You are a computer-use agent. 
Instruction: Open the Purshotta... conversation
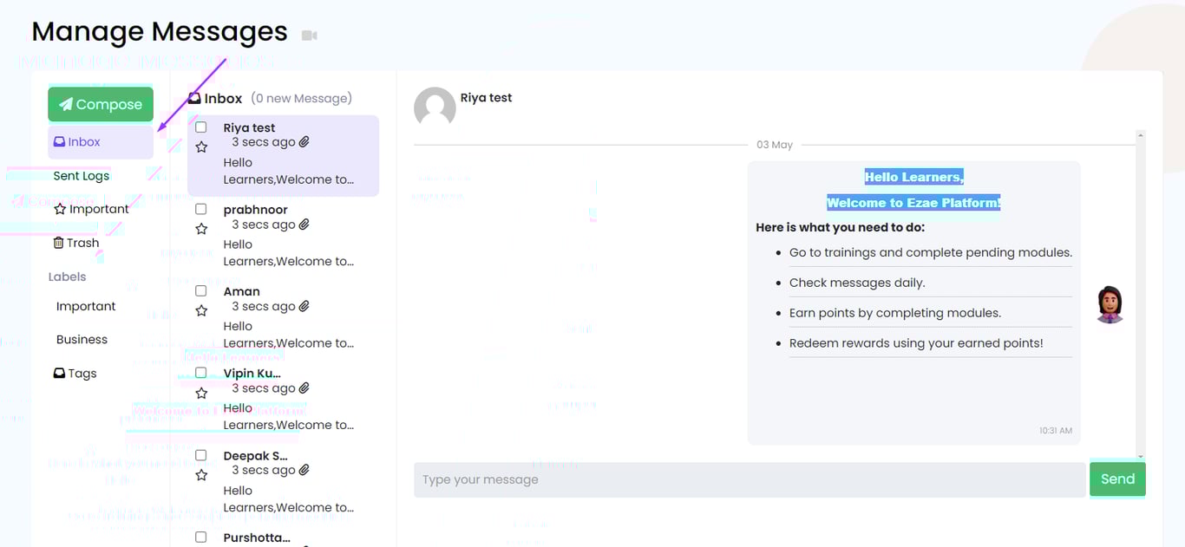(x=283, y=537)
